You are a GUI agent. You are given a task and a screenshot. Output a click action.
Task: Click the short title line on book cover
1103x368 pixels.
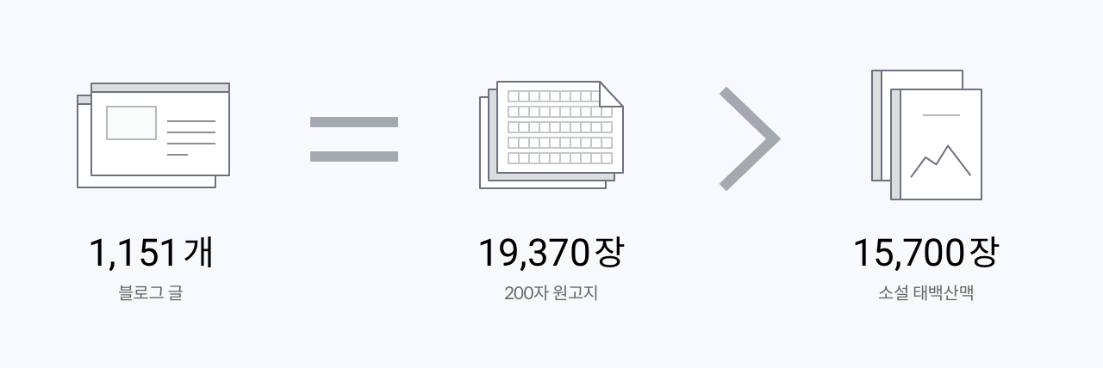tap(941, 114)
